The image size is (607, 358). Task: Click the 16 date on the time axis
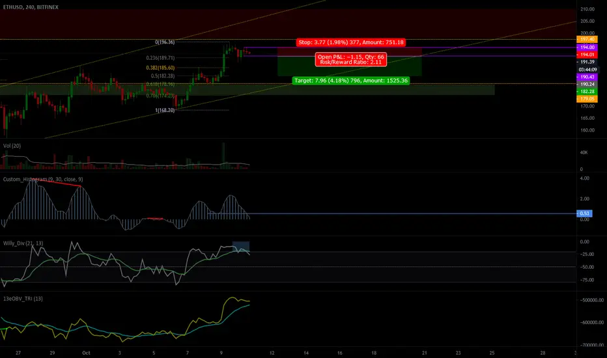pos(340,353)
